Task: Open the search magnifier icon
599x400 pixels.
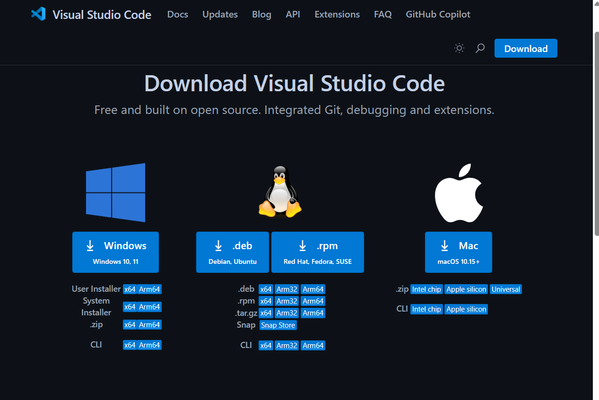Action: [x=480, y=48]
